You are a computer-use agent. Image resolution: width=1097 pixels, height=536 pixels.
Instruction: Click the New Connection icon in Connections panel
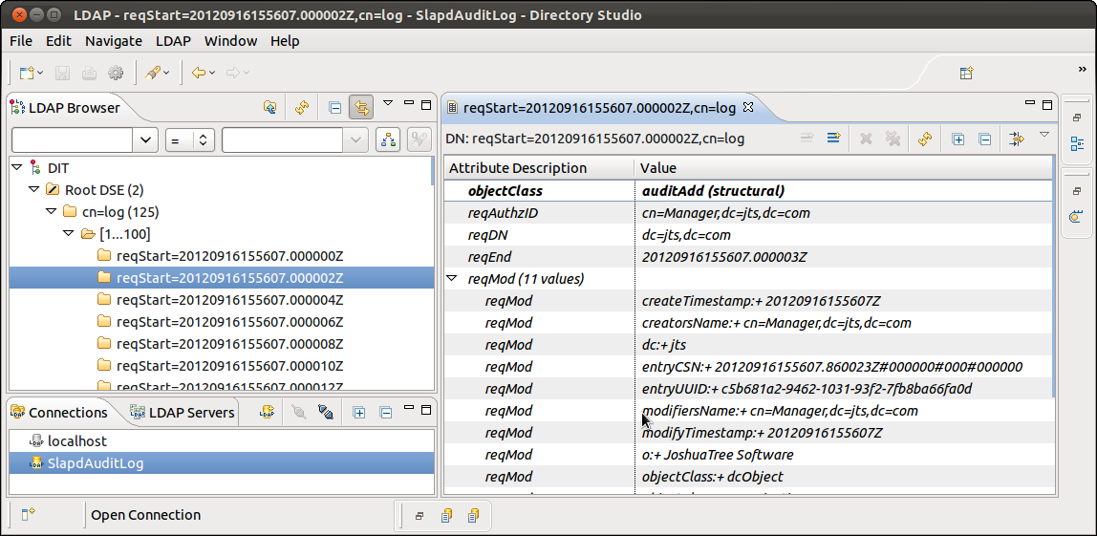coord(270,413)
